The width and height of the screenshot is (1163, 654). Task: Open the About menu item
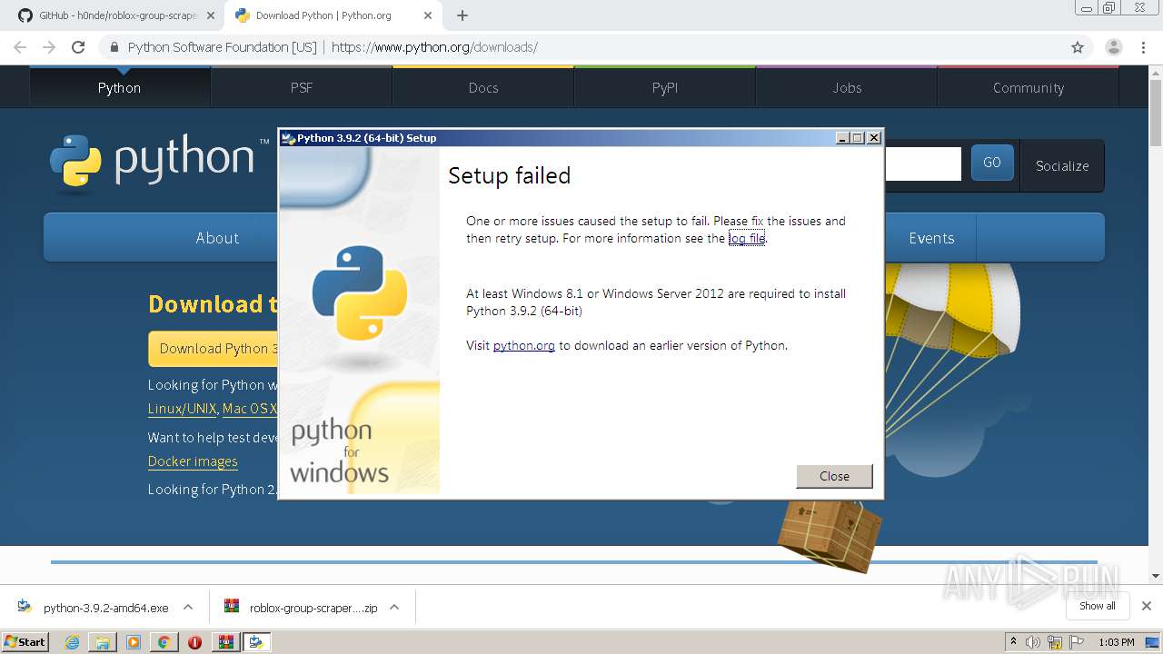[x=217, y=238]
